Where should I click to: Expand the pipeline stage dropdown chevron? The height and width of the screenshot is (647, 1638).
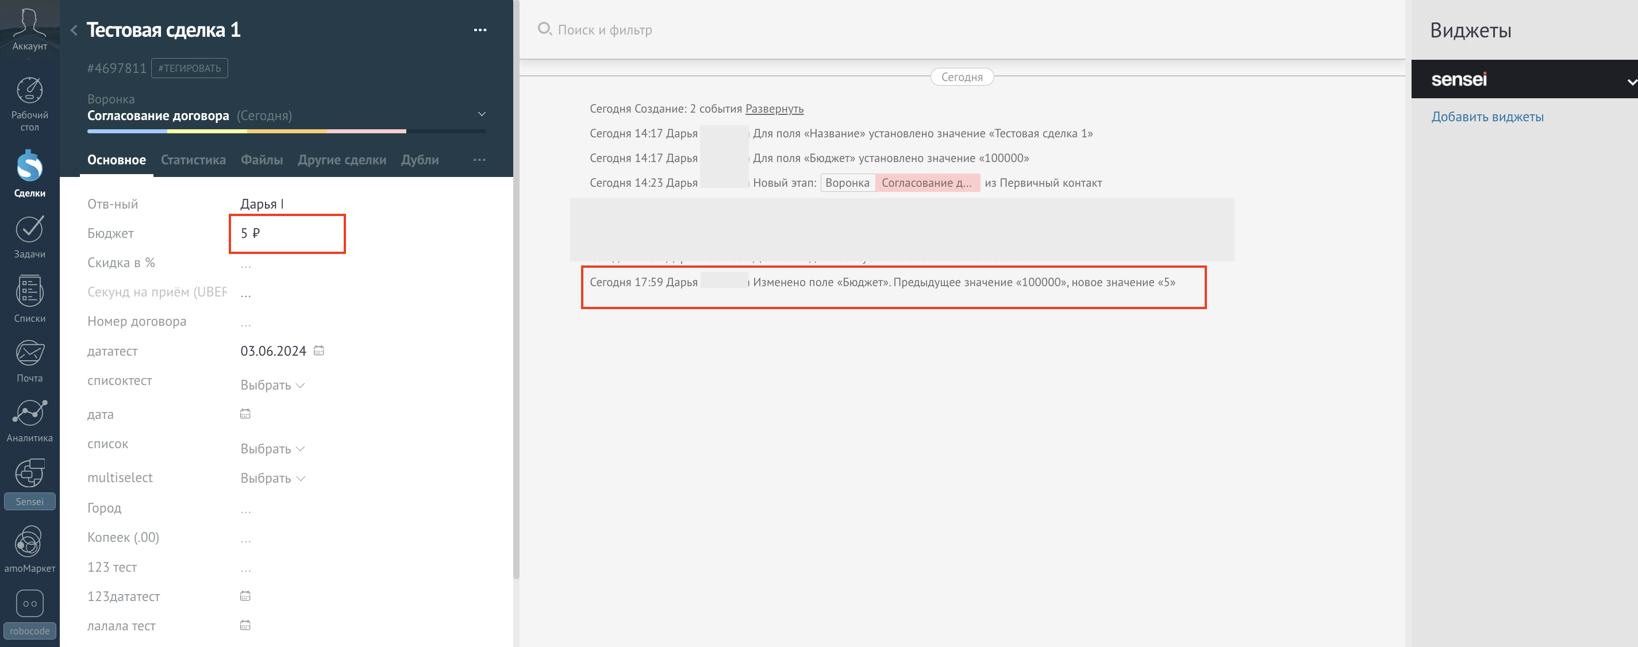[x=482, y=114]
